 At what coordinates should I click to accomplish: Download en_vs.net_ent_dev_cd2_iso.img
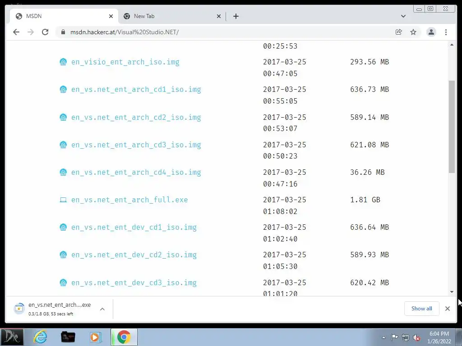tap(134, 255)
